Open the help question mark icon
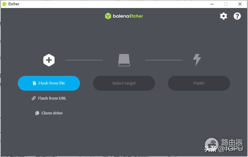This screenshot has width=248, height=157. point(237,16)
